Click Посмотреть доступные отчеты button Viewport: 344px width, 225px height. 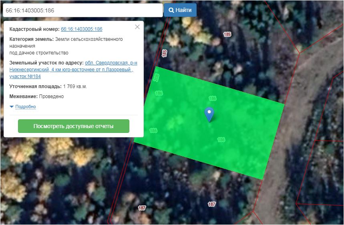point(74,126)
